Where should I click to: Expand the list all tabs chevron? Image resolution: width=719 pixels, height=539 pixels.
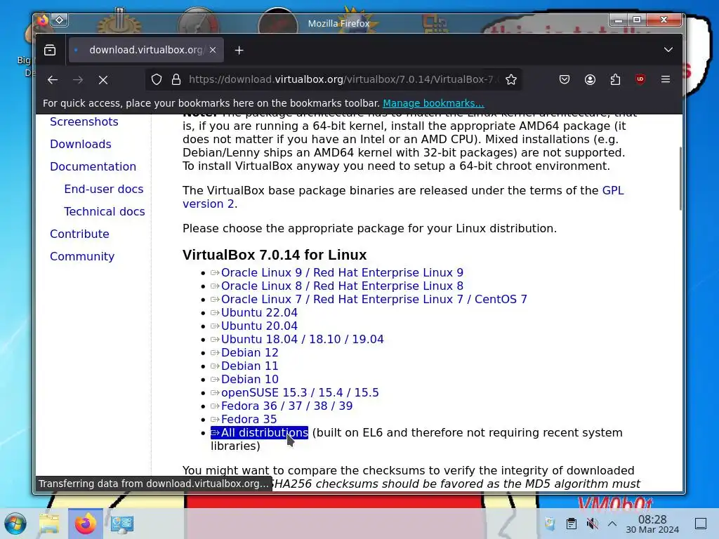coord(668,50)
